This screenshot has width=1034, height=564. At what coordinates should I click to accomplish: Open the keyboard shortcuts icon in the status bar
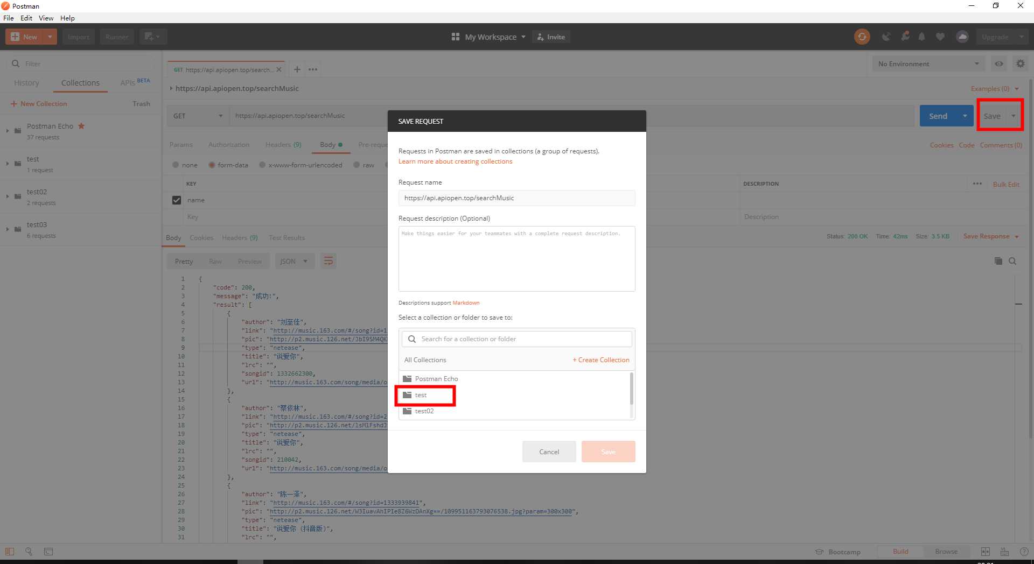[1004, 552]
